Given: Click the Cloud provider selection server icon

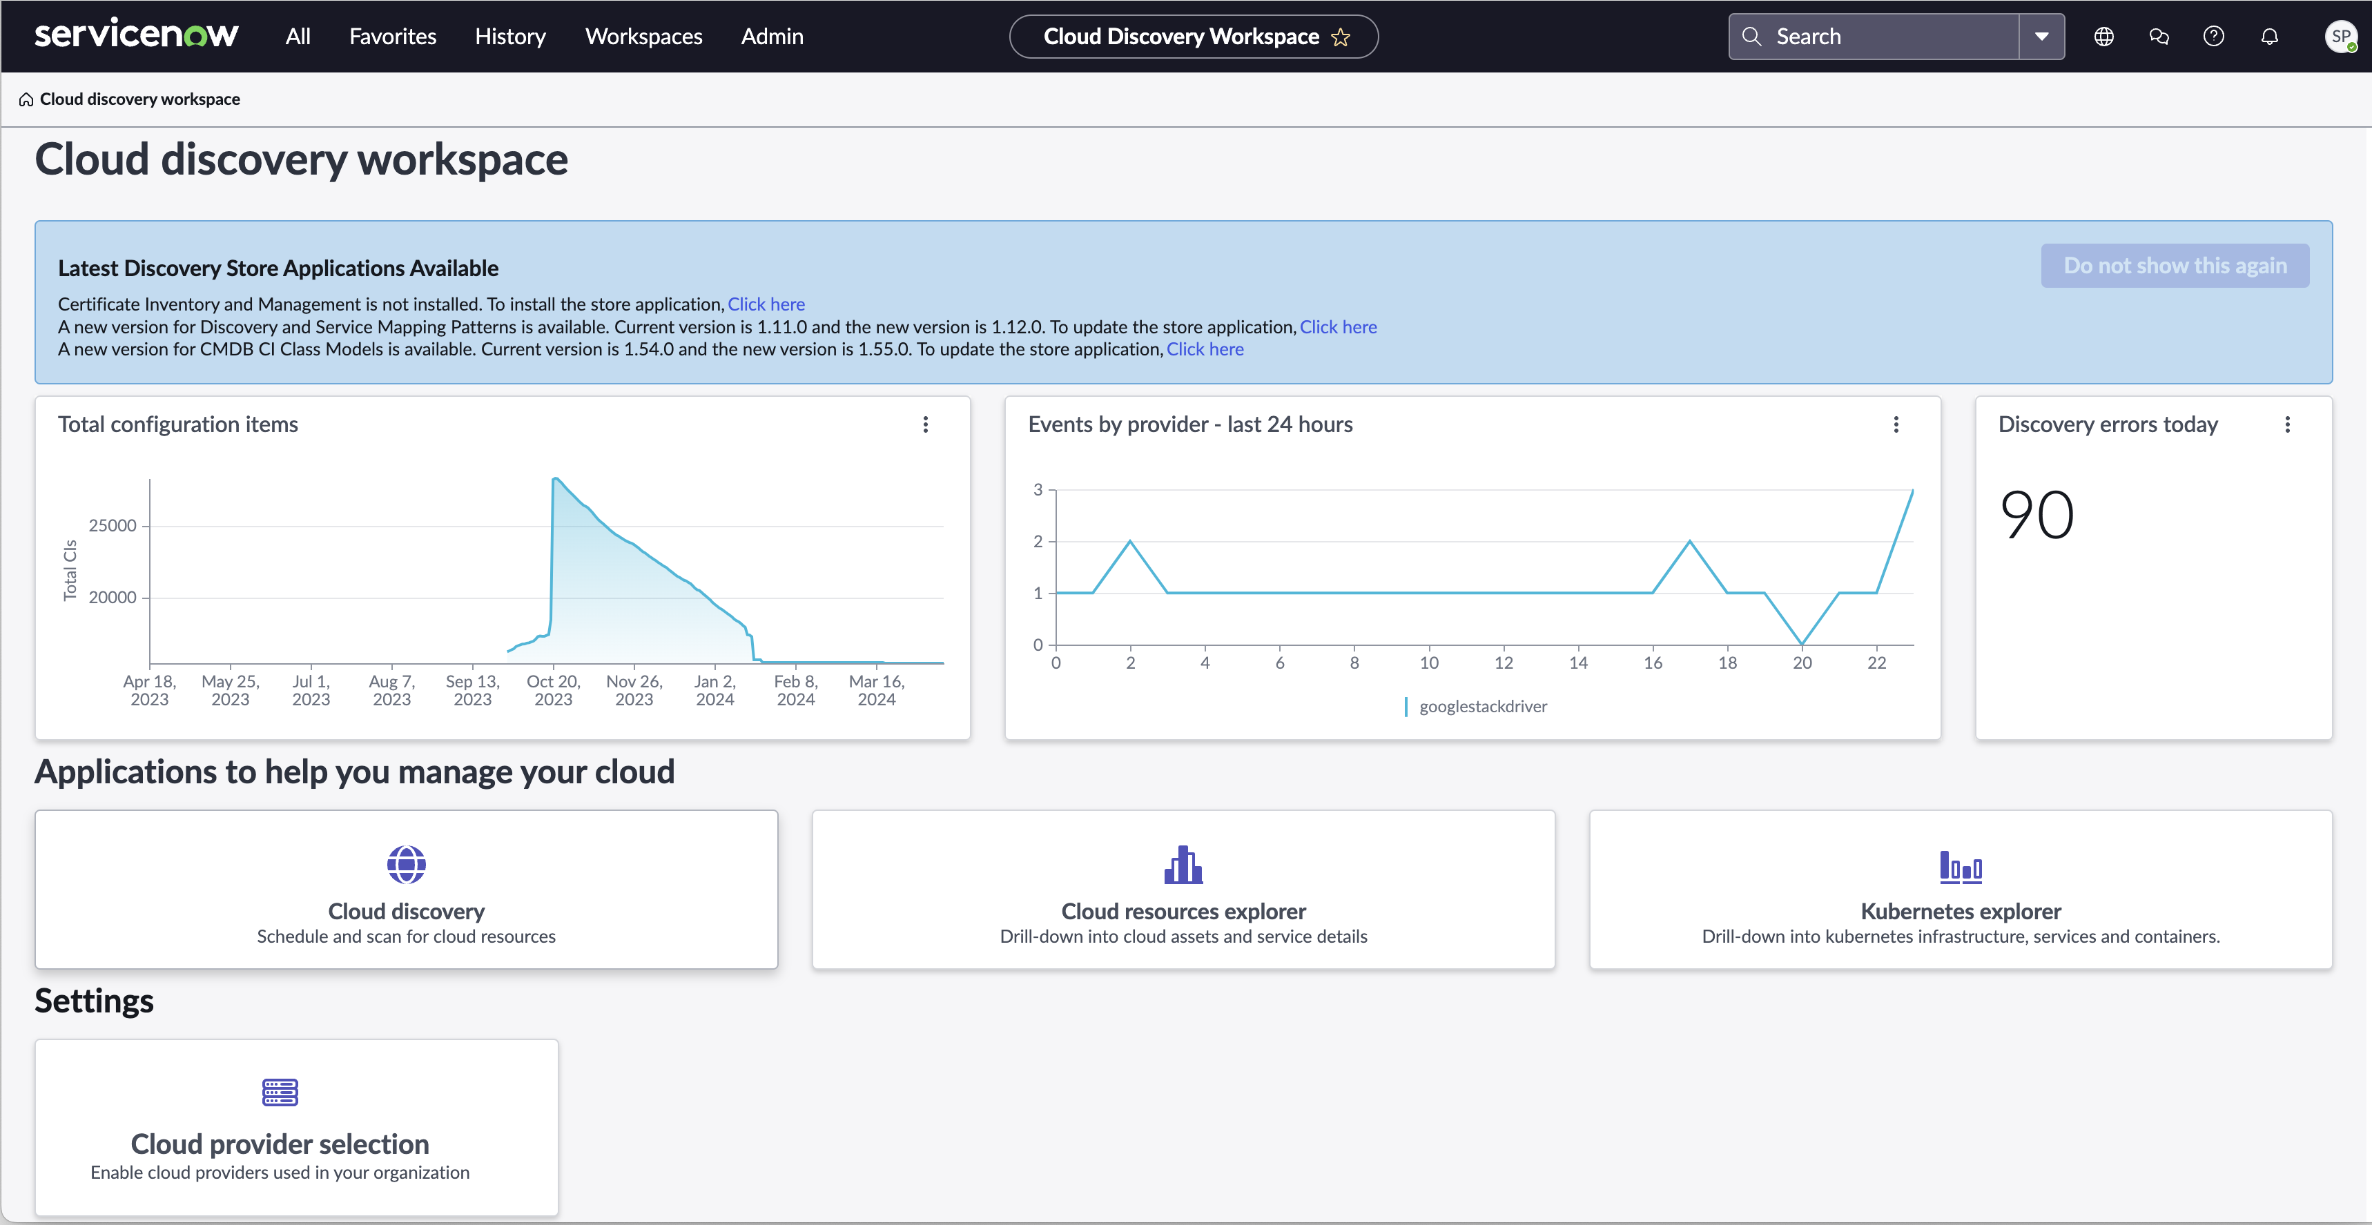Looking at the screenshot, I should coord(280,1092).
